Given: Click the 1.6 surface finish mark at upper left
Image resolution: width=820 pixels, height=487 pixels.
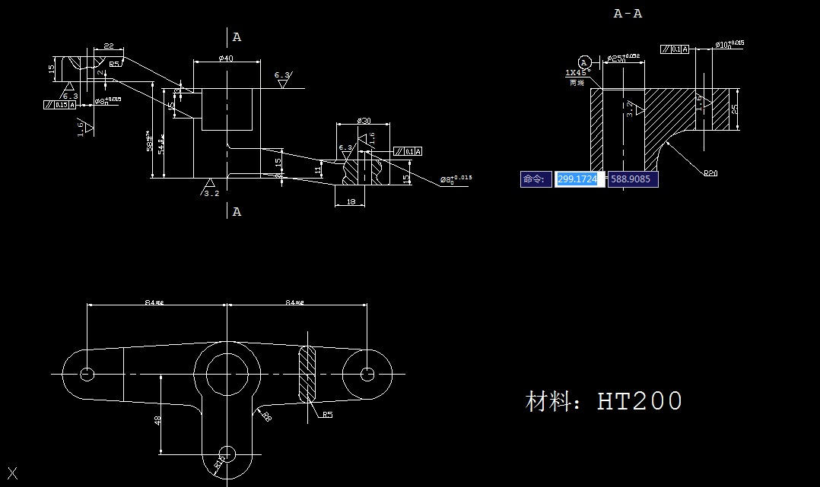Looking at the screenshot, I should [81, 128].
